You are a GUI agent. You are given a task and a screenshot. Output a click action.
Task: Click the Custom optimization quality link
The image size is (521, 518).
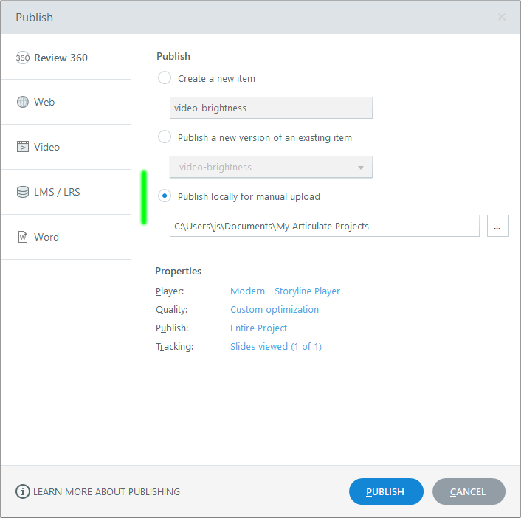pyautogui.click(x=275, y=310)
